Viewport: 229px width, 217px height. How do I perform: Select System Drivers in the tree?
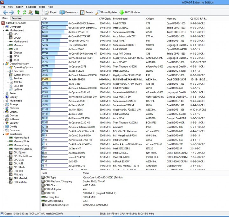(22, 75)
